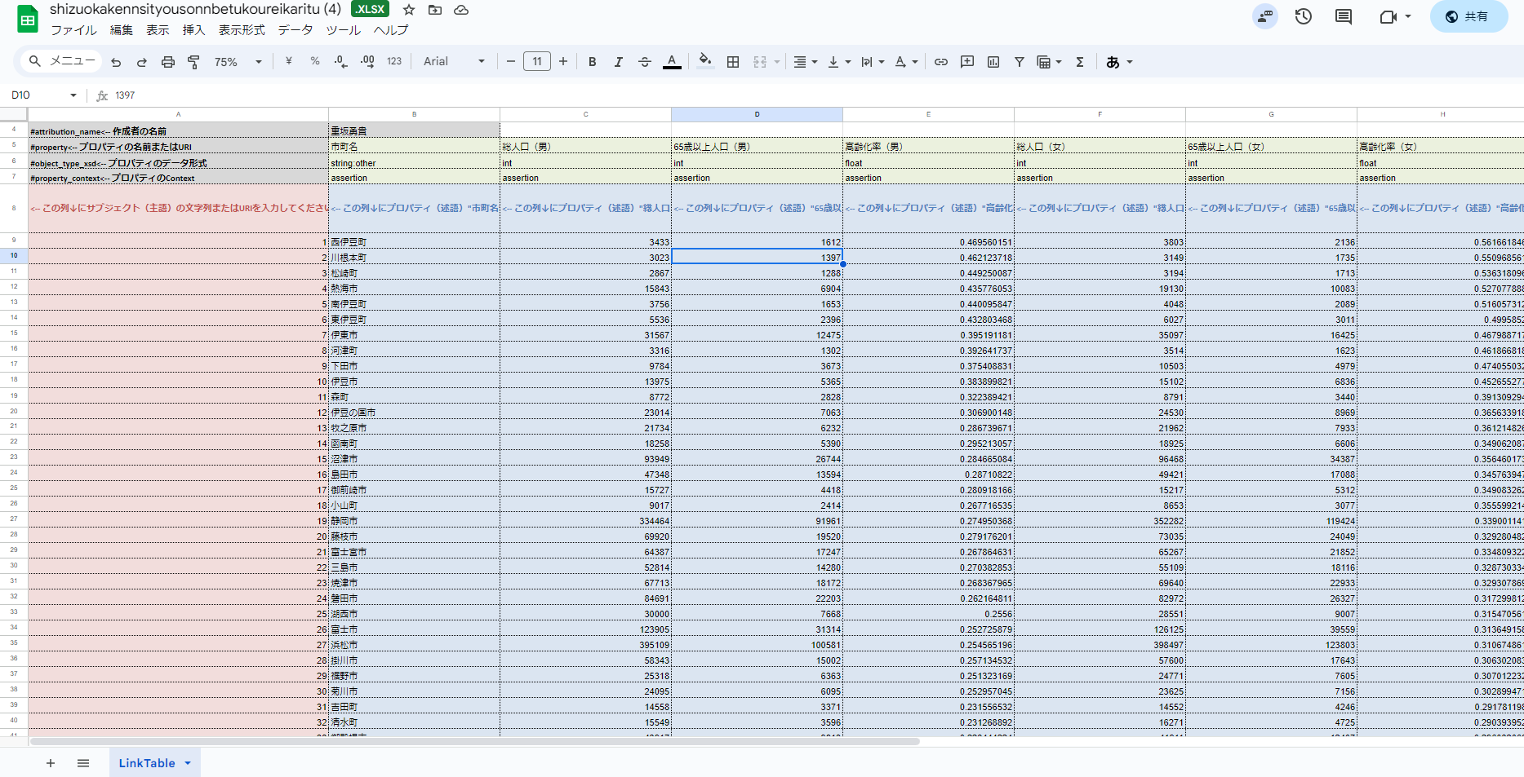Print the spreadsheet
Image resolution: width=1524 pixels, height=777 pixels.
(168, 62)
